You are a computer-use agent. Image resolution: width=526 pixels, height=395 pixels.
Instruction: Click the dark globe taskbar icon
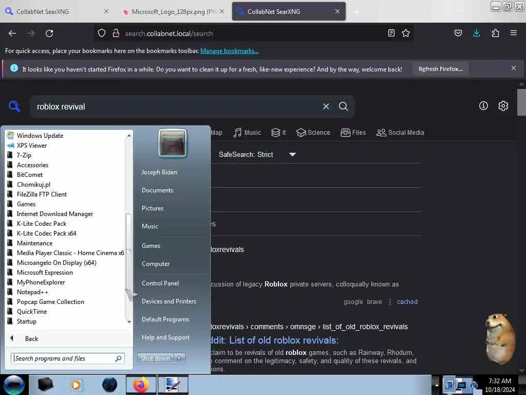pos(110,385)
